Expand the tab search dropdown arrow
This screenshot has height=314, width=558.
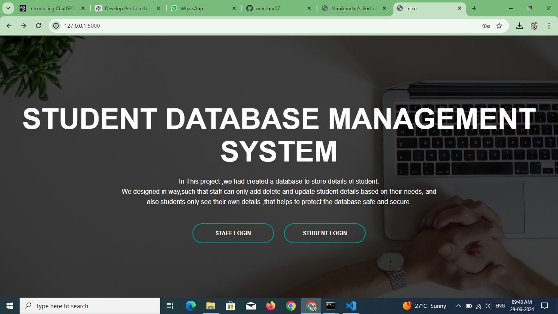pyautogui.click(x=8, y=8)
